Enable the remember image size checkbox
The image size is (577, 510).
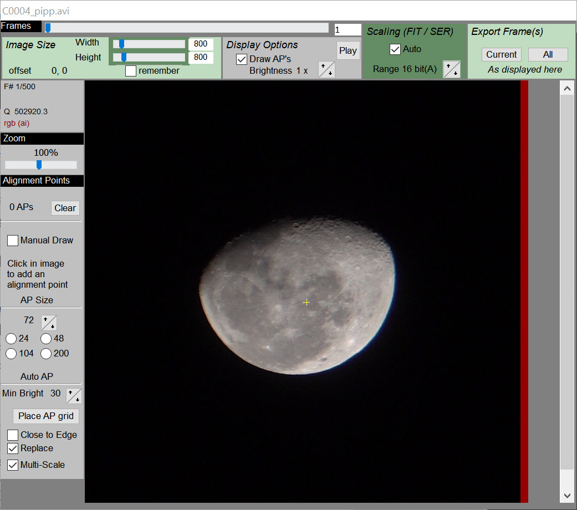tap(131, 71)
